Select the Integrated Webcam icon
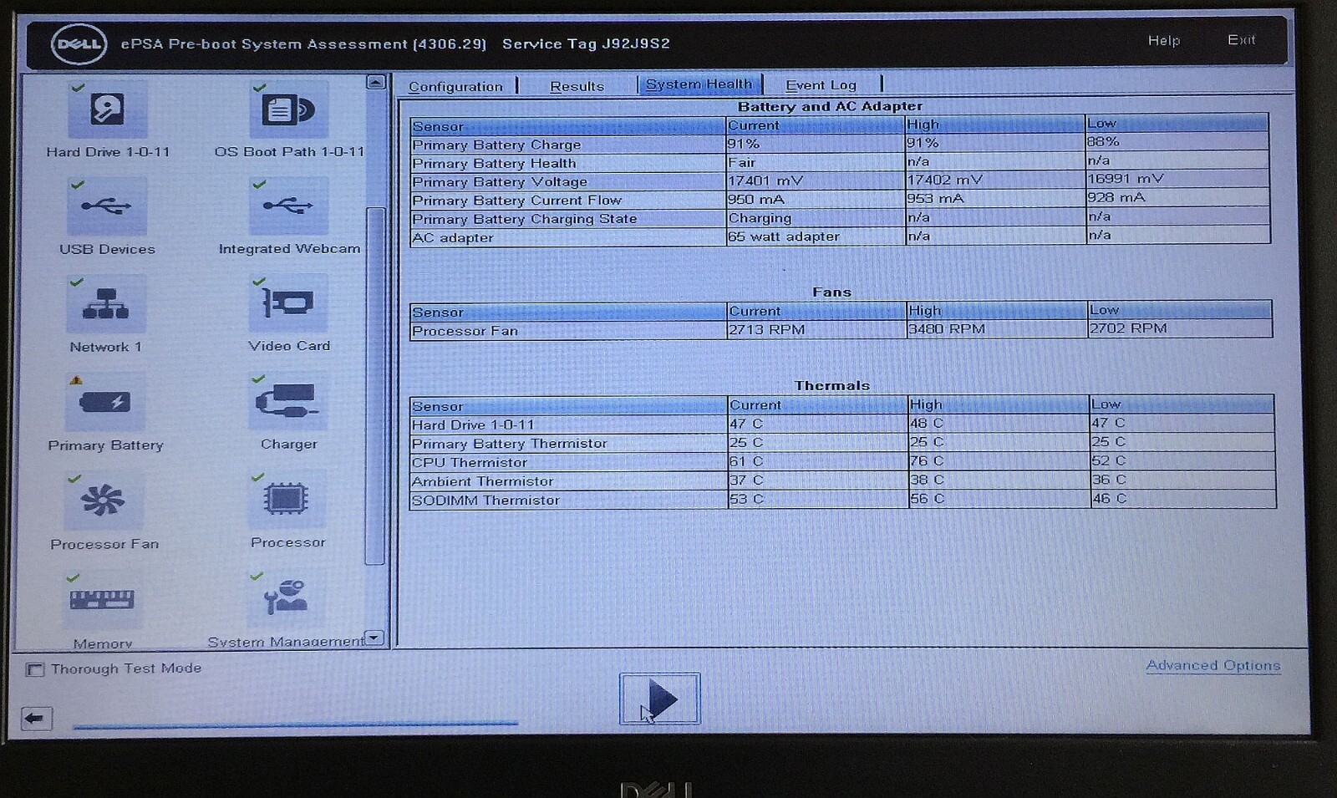 point(288,206)
